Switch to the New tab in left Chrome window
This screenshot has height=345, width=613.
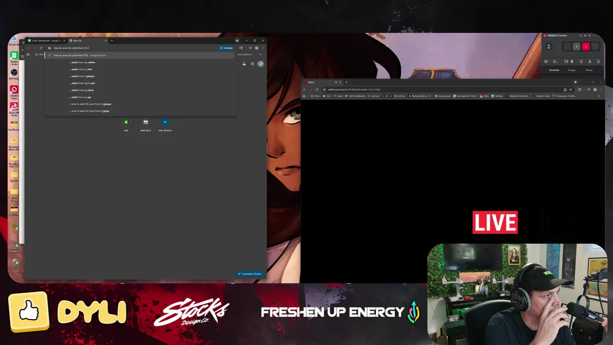(x=88, y=41)
